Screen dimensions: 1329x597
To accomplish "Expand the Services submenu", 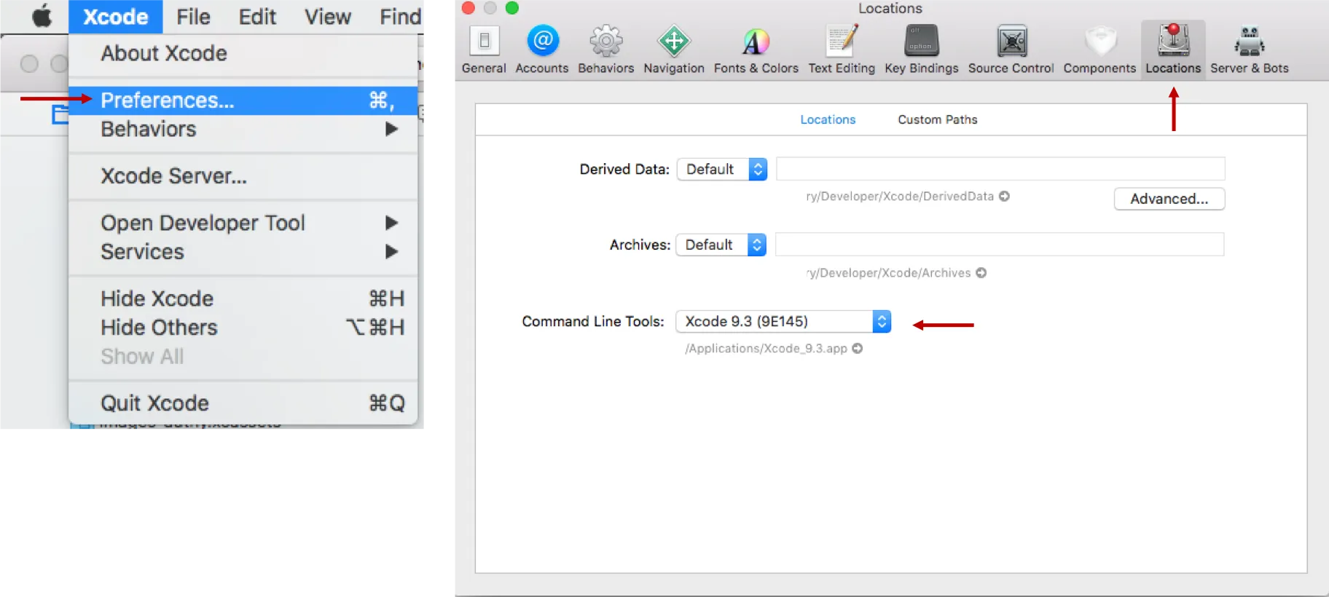I will tap(391, 252).
